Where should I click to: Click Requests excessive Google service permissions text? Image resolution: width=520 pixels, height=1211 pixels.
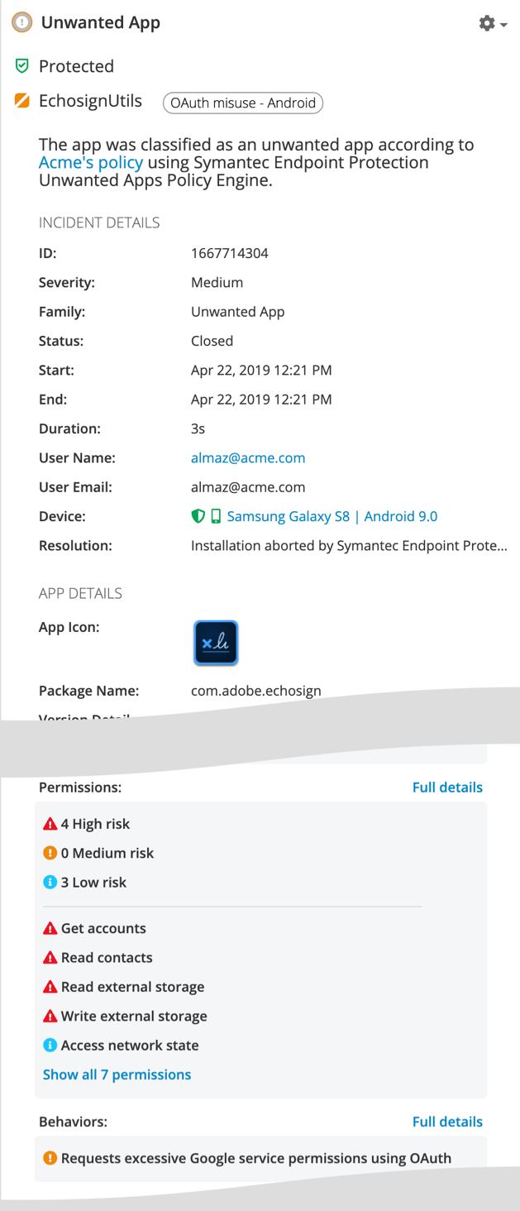(x=256, y=1158)
